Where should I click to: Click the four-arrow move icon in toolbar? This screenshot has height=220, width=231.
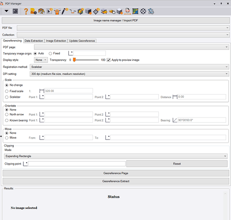[143, 11]
